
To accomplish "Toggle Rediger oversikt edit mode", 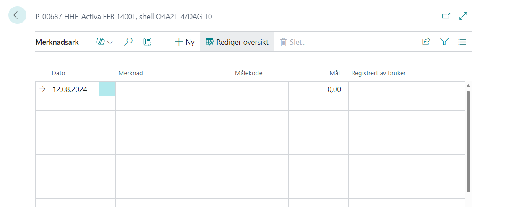I will [237, 42].
